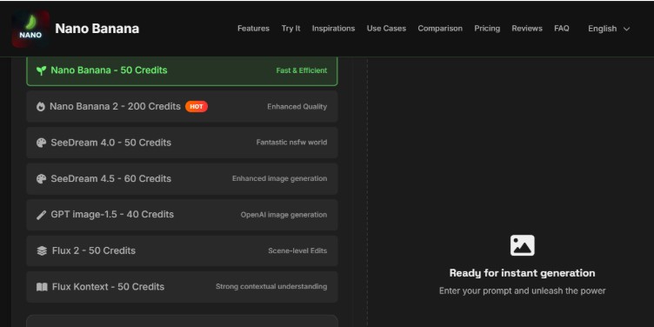Click 'OpenAI image generation' text
Image resolution: width=654 pixels, height=327 pixels.
click(x=284, y=215)
